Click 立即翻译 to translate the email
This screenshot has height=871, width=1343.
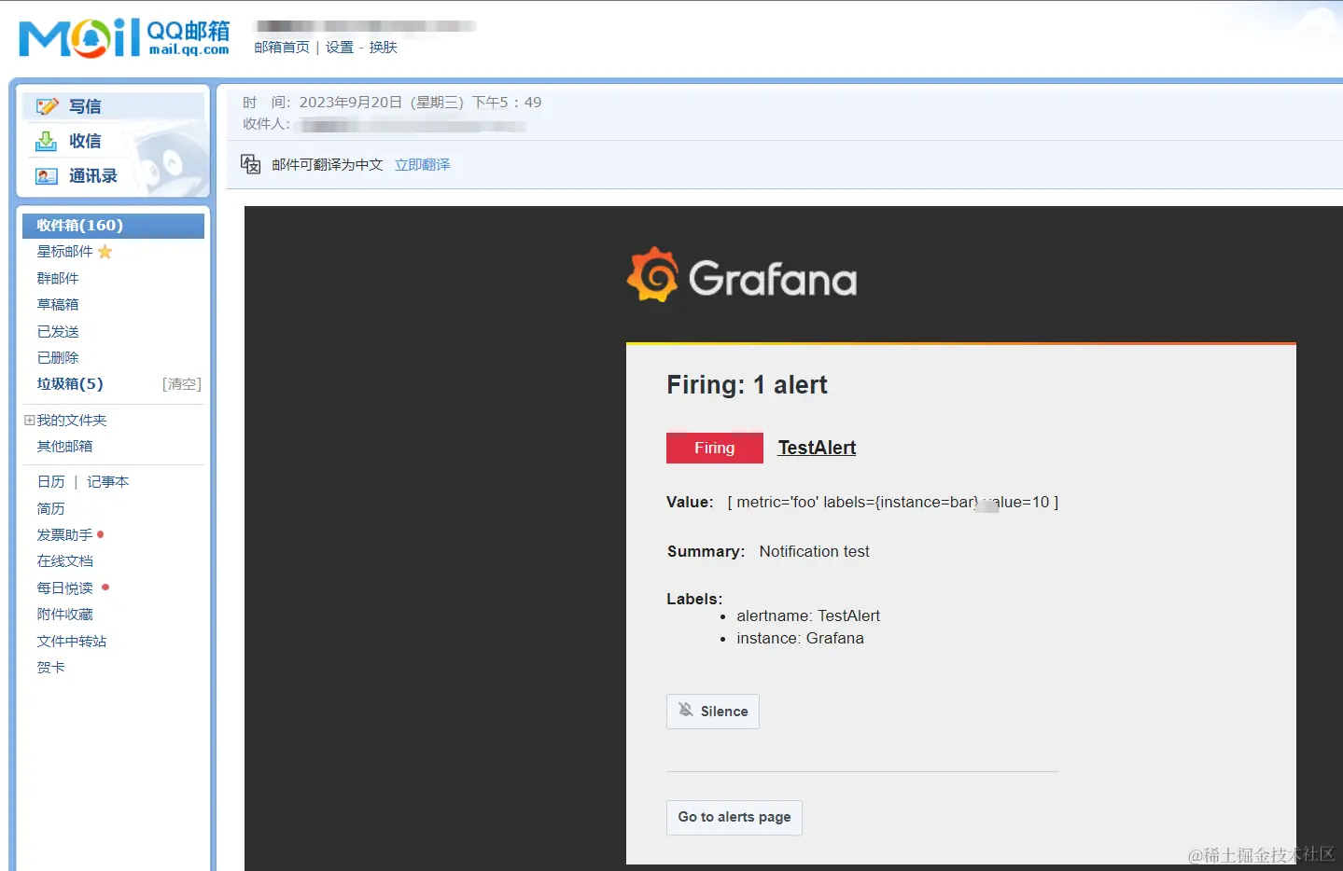[x=422, y=164]
